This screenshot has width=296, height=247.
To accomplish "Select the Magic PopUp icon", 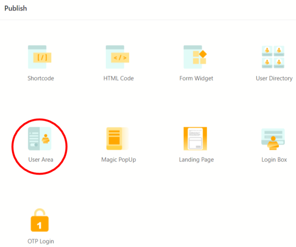I will coord(117,139).
